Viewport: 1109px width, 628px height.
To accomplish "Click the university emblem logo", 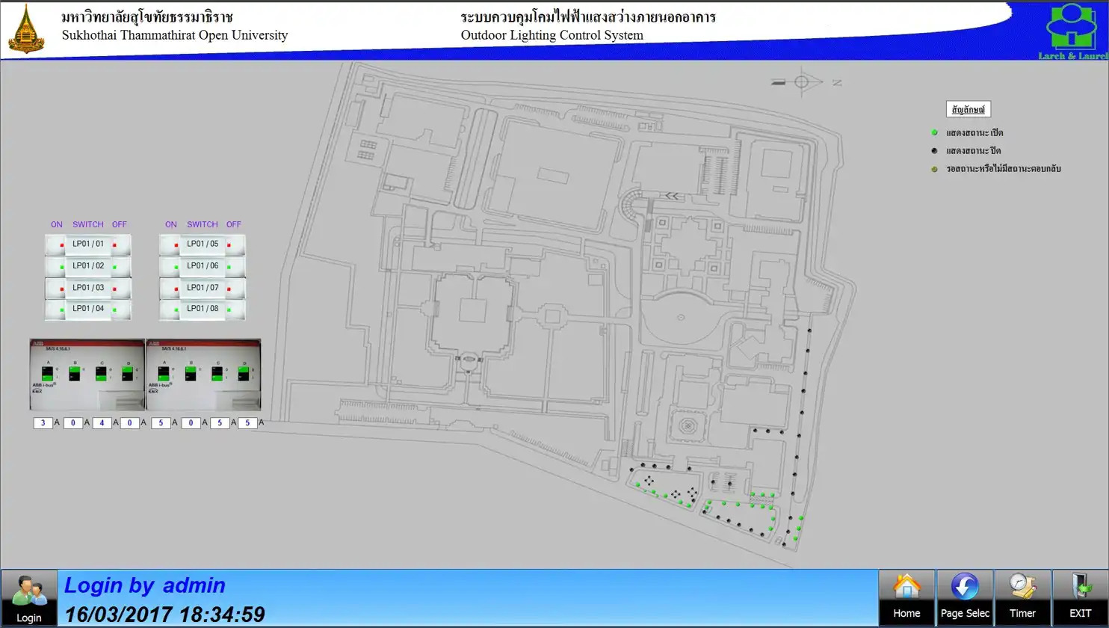I will (x=26, y=30).
